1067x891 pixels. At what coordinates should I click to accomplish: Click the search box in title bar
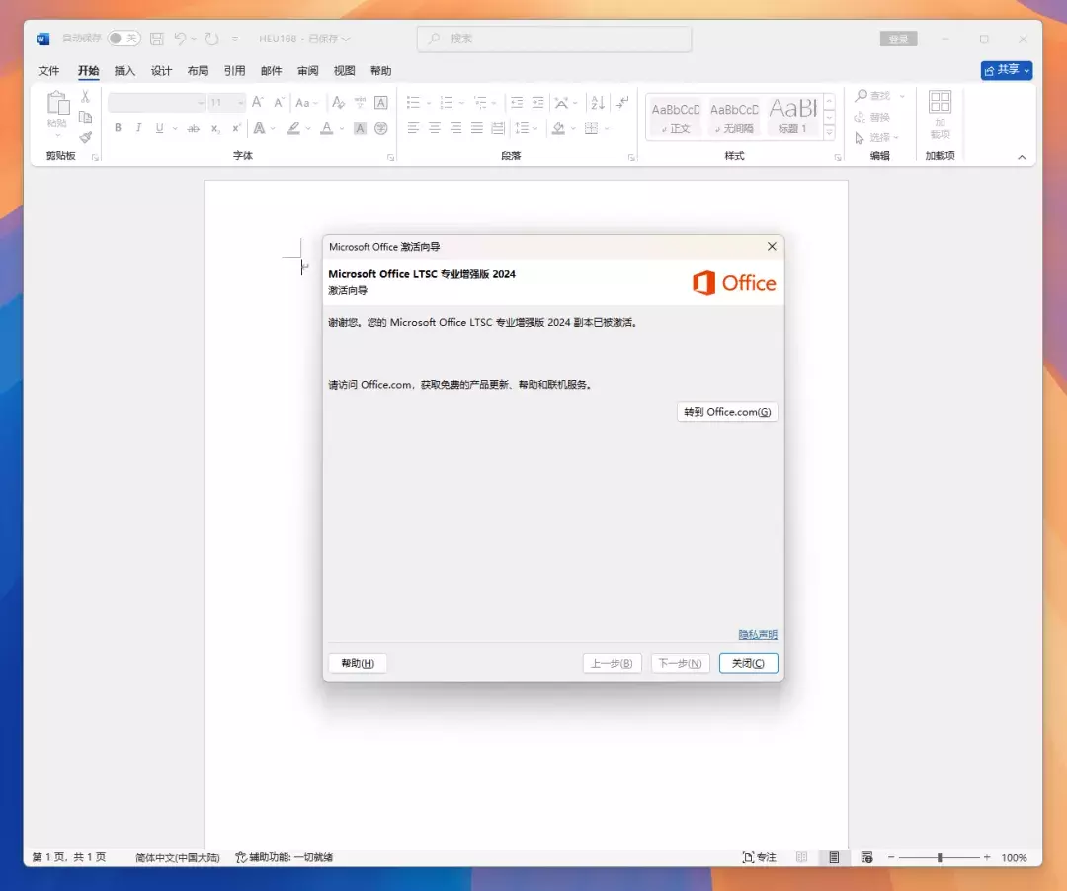[554, 39]
